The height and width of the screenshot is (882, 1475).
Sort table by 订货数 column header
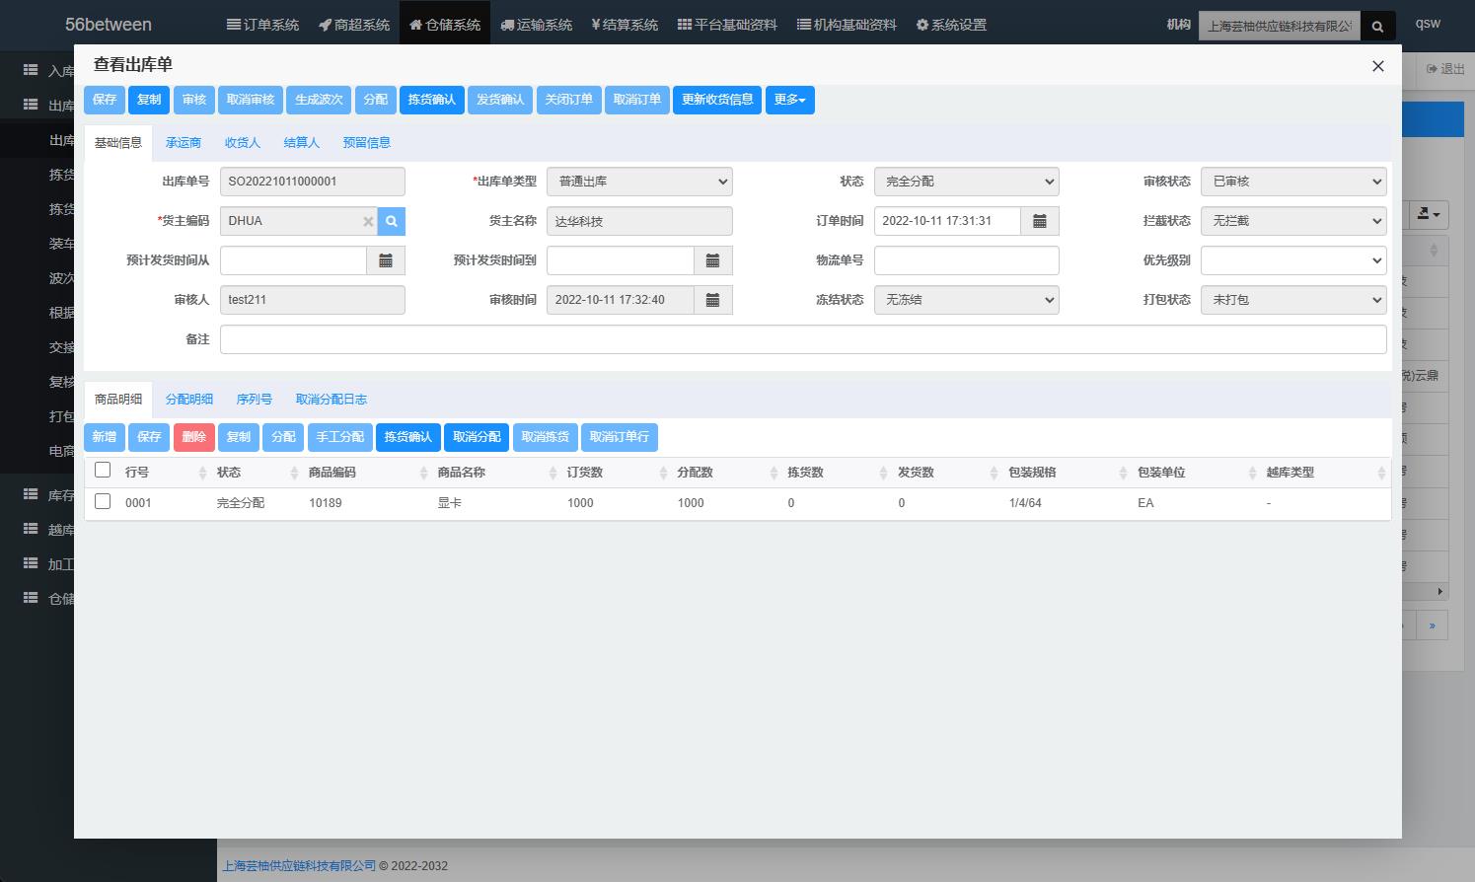click(x=615, y=473)
